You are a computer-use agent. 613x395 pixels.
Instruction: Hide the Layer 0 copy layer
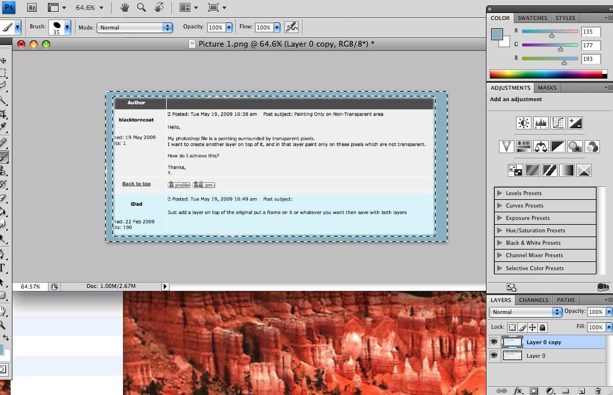(494, 342)
